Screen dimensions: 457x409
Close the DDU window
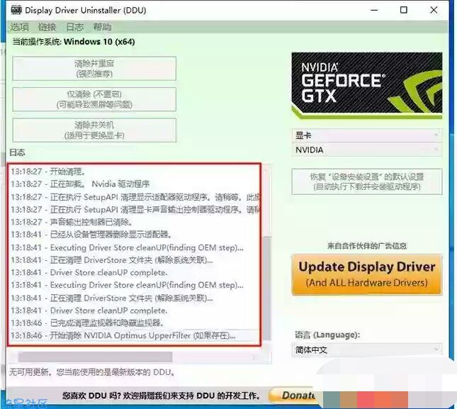434,10
